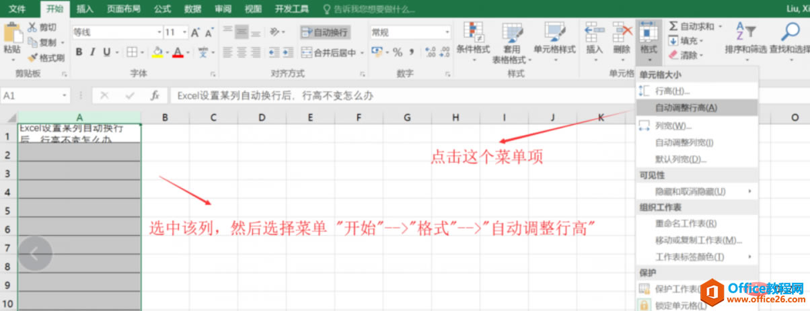Decrease decimal places
The height and width of the screenshot is (311, 810).
pos(445,52)
